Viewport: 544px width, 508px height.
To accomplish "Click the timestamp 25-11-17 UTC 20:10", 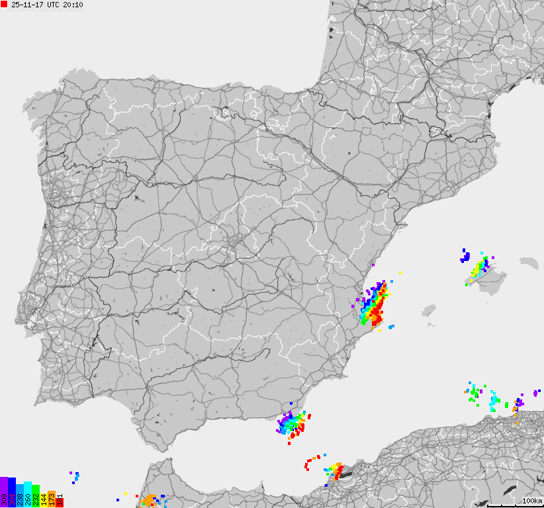I will point(46,7).
